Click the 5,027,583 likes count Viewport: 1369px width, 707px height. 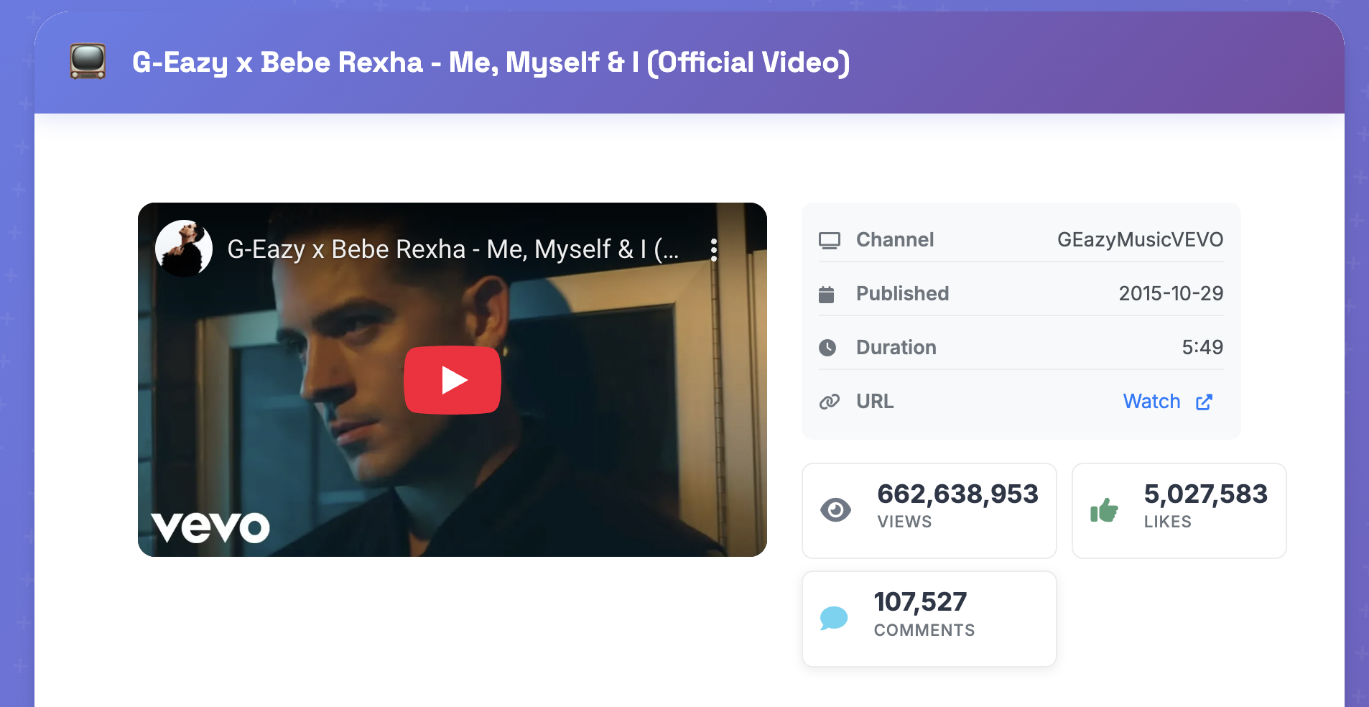click(x=1205, y=494)
